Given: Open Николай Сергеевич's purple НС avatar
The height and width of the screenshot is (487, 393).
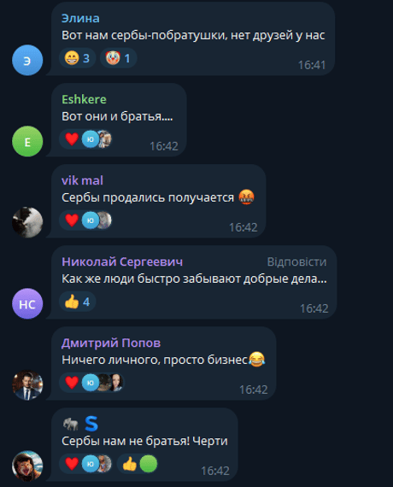Looking at the screenshot, I should (27, 304).
